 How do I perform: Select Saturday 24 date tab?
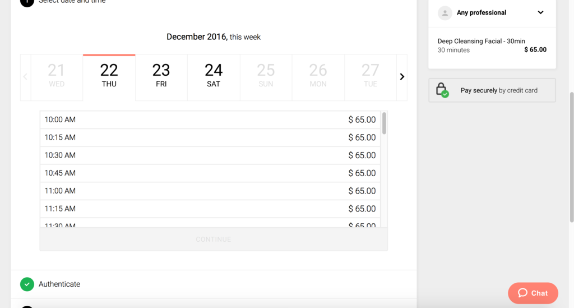(214, 77)
